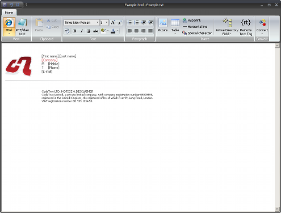
Task: Align text left
Action: (x=129, y=31)
